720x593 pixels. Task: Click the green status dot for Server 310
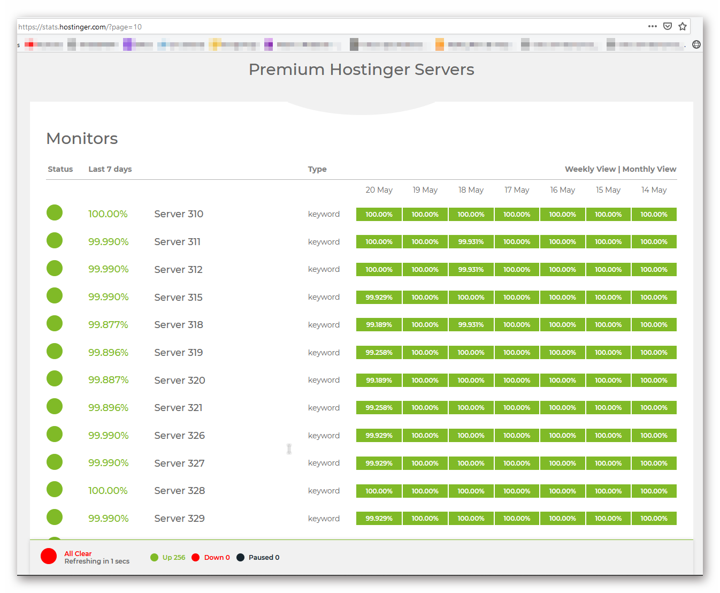pos(55,212)
